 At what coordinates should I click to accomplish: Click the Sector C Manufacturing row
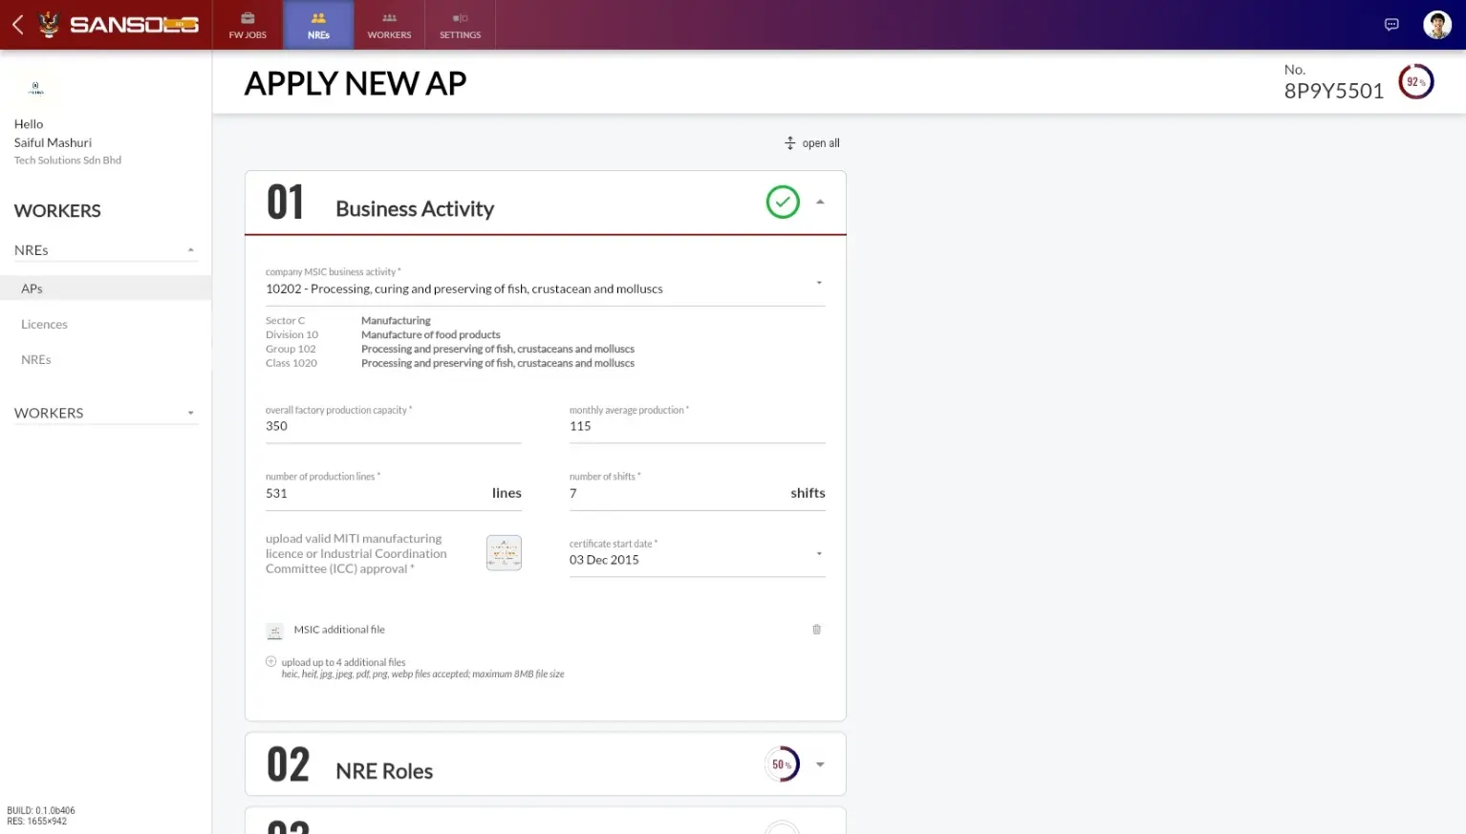(348, 321)
